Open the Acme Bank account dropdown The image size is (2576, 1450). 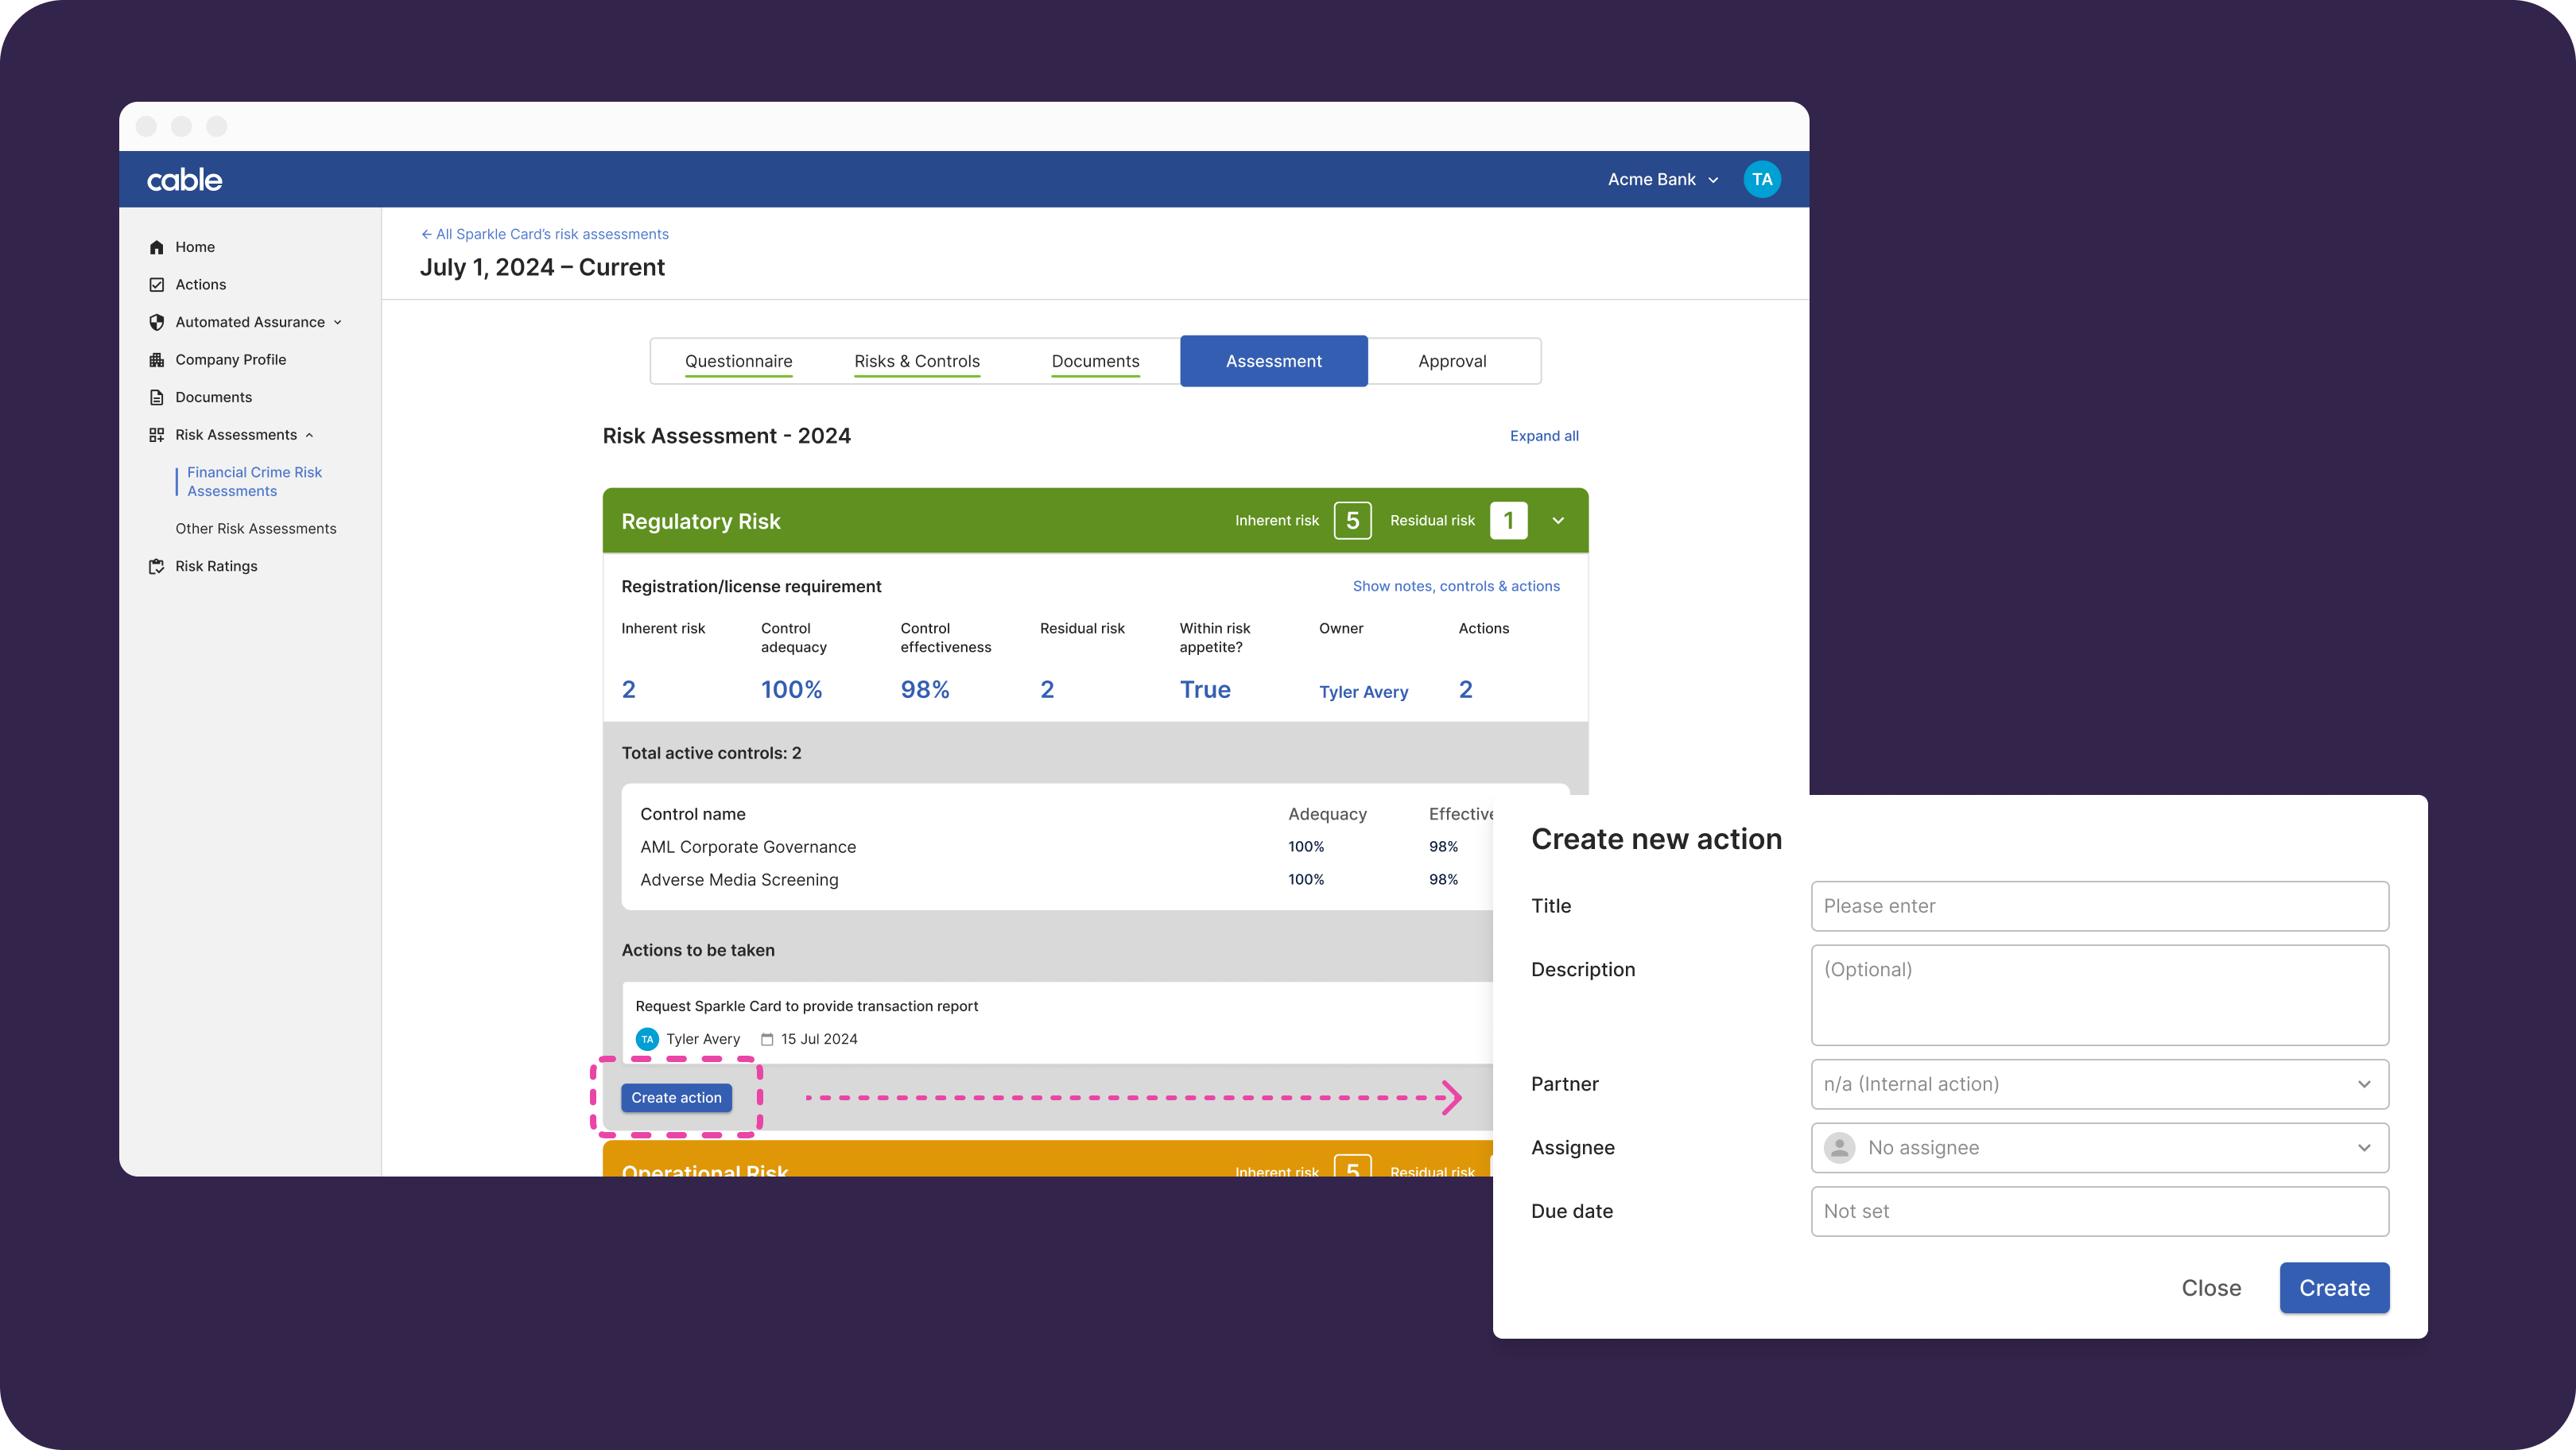click(x=1662, y=180)
